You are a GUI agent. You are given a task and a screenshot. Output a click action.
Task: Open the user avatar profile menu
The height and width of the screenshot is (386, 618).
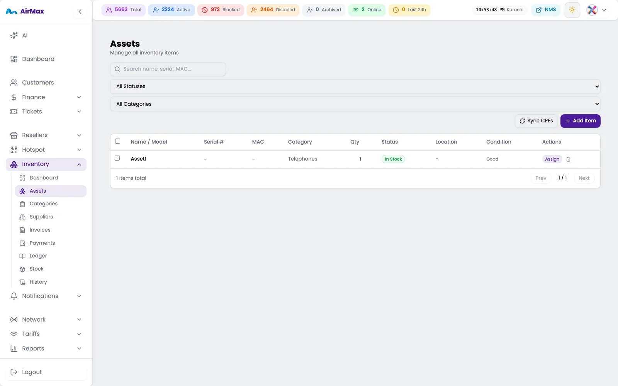(x=592, y=10)
